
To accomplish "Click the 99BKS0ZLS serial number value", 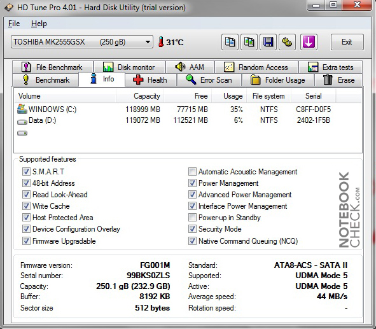I will 148,276.
